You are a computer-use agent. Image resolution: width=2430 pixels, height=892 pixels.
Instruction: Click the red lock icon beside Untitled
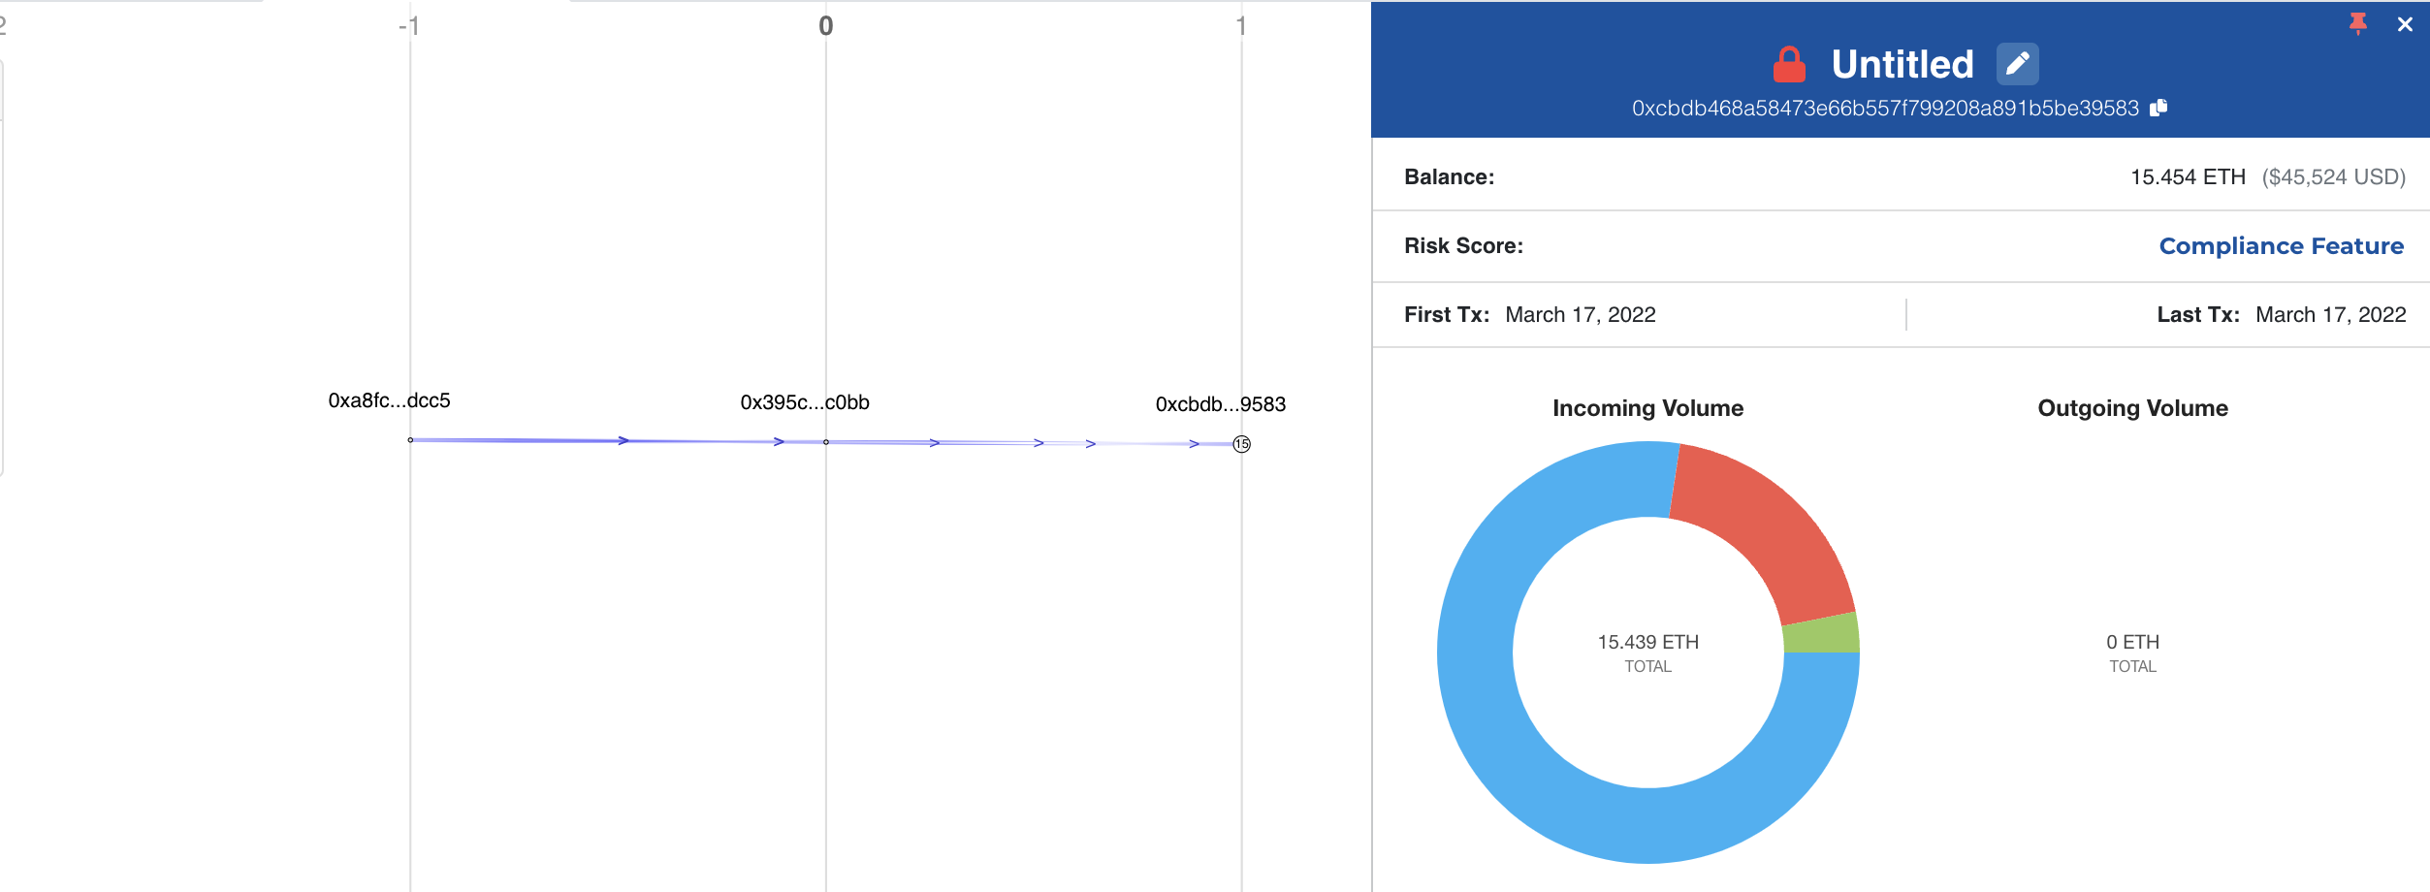point(1789,65)
